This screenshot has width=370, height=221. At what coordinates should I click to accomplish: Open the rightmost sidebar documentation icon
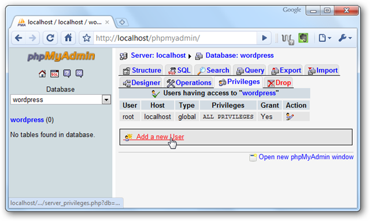tap(79, 73)
